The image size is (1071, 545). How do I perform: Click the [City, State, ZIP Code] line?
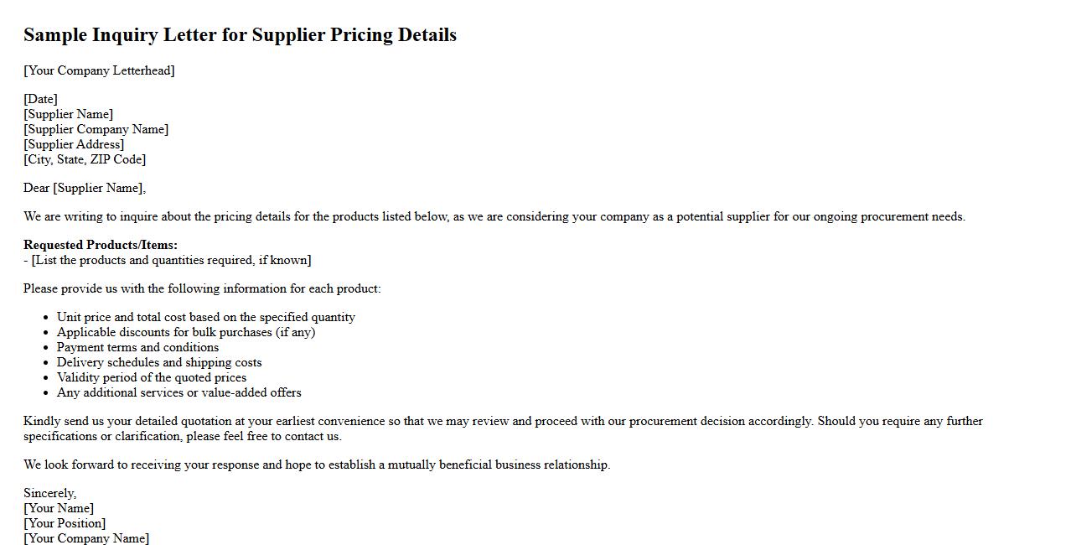pos(85,159)
